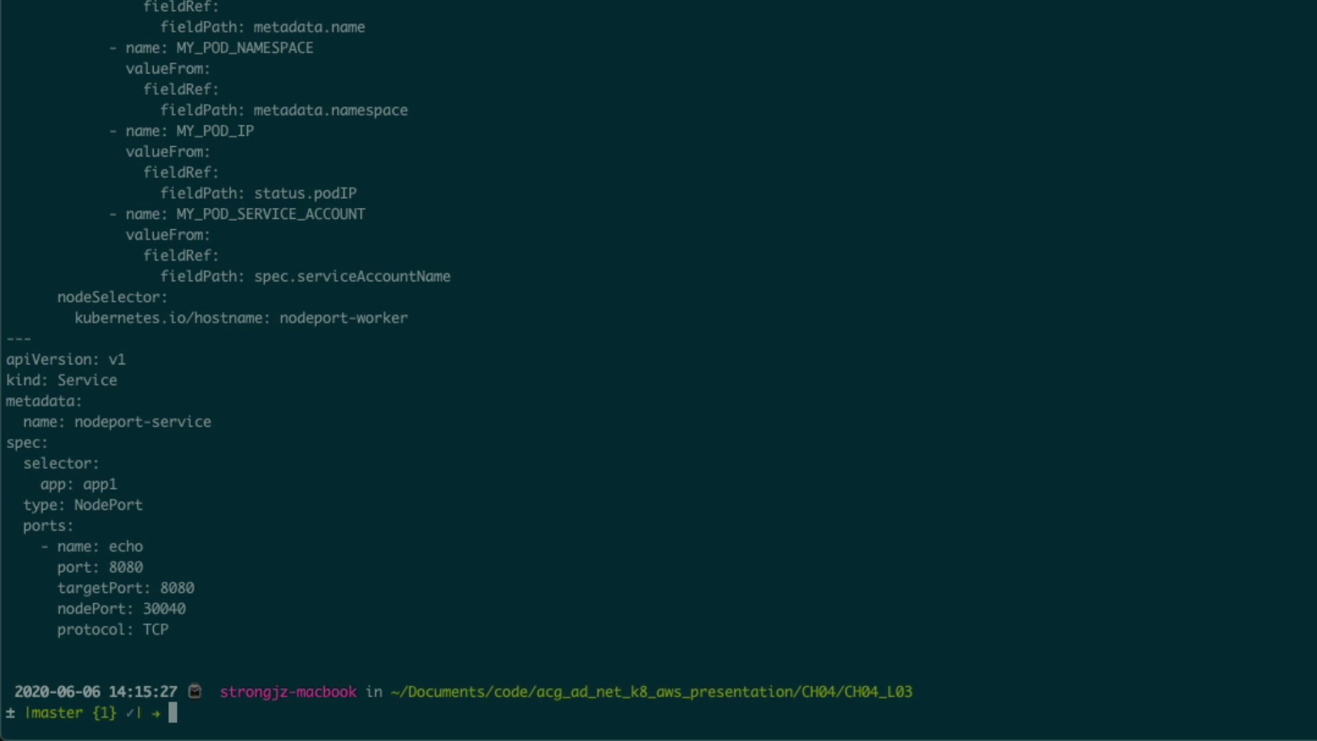Click the nodeport-service name value
The image size is (1317, 741).
pyautogui.click(x=143, y=422)
